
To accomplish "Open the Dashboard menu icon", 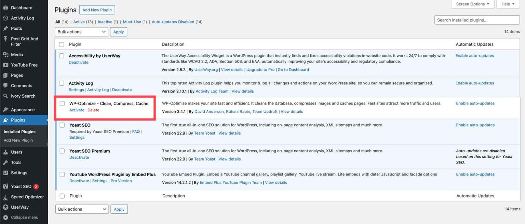I will pos(6,7).
